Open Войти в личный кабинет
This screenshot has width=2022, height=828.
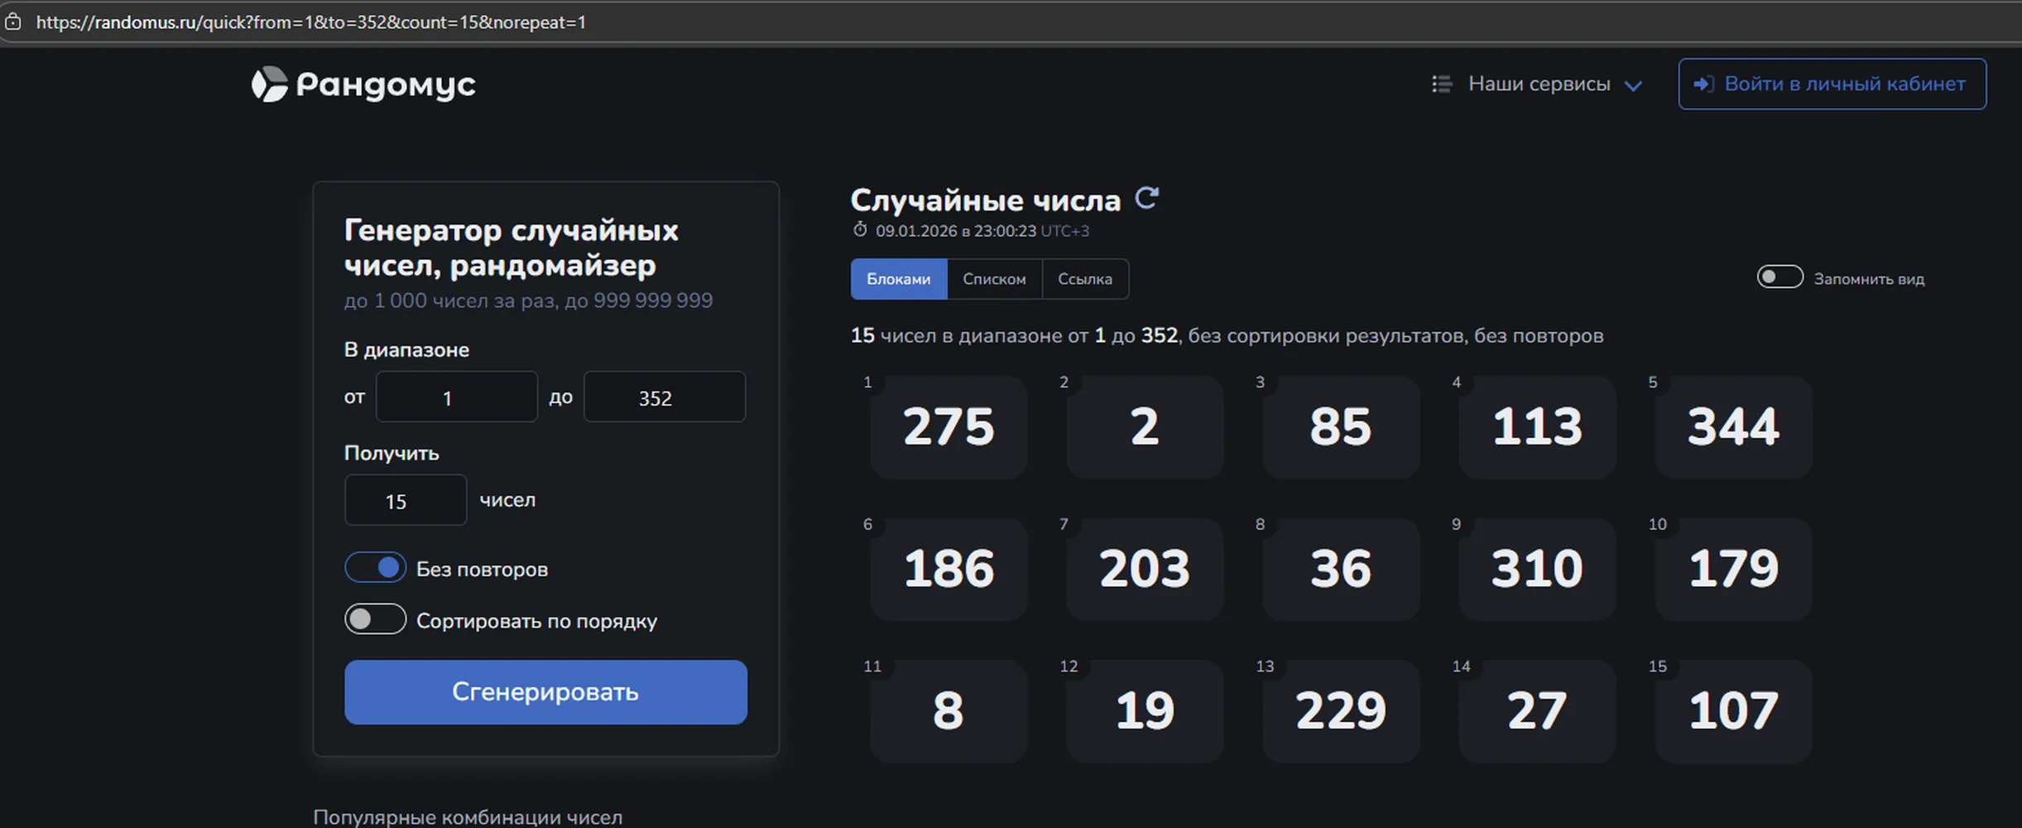pyautogui.click(x=1832, y=84)
